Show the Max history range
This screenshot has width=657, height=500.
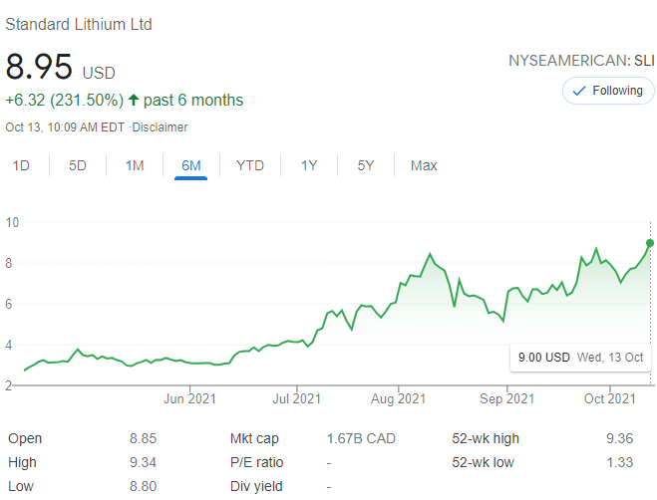(x=424, y=165)
